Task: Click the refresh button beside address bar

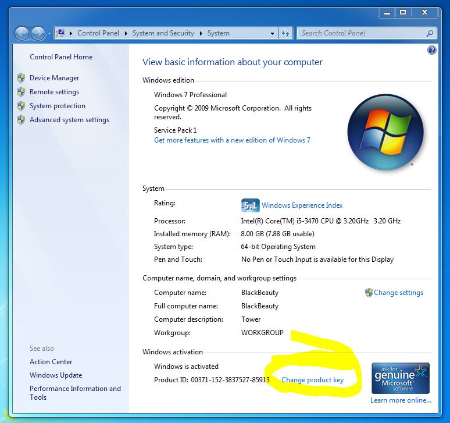Action: [285, 33]
